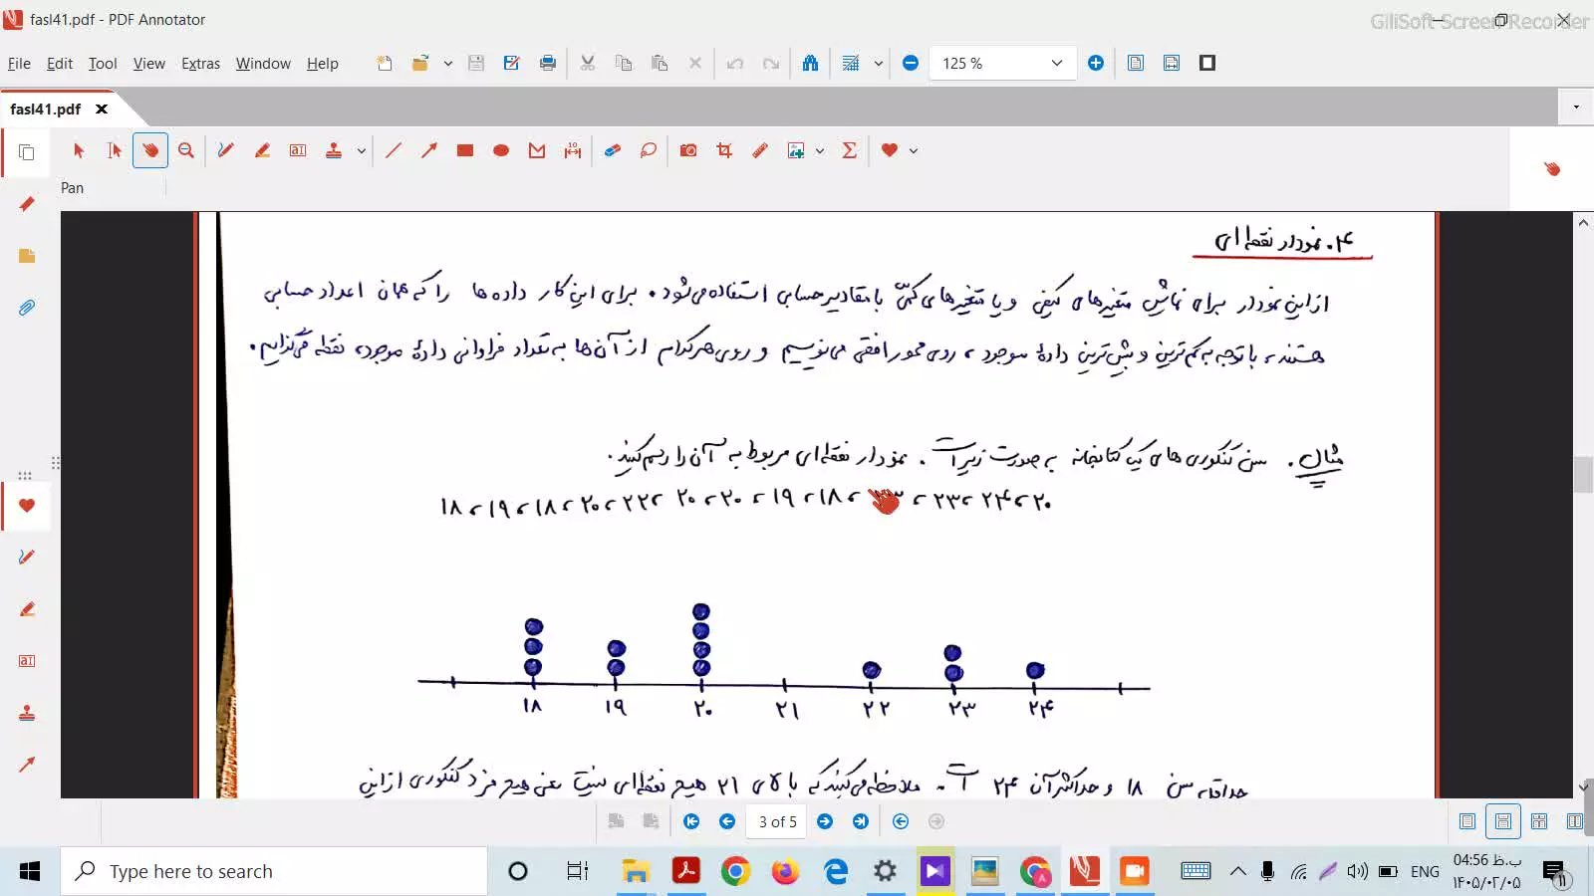1594x896 pixels.
Task: Select the Rectangle shape tool
Action: (x=465, y=150)
